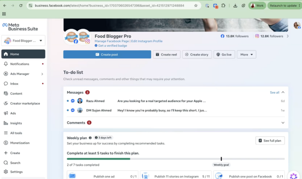Click Facebook page profile picture
The height and width of the screenshot is (179, 302).
pos(72,37)
